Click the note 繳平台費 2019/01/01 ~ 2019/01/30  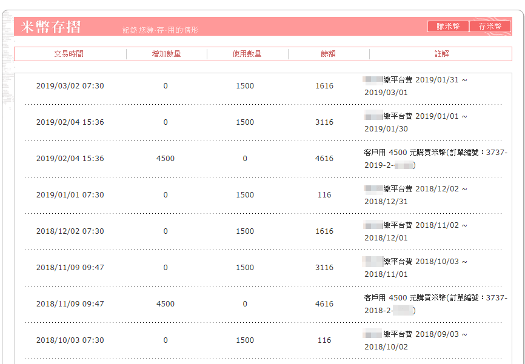415,122
